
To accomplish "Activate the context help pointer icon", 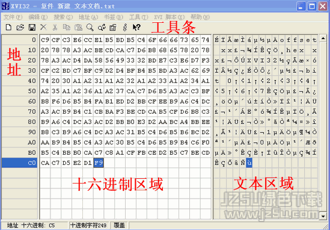I will 136,28.
